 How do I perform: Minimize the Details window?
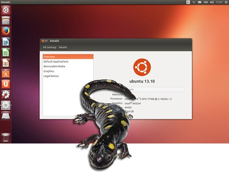click(x=46, y=41)
